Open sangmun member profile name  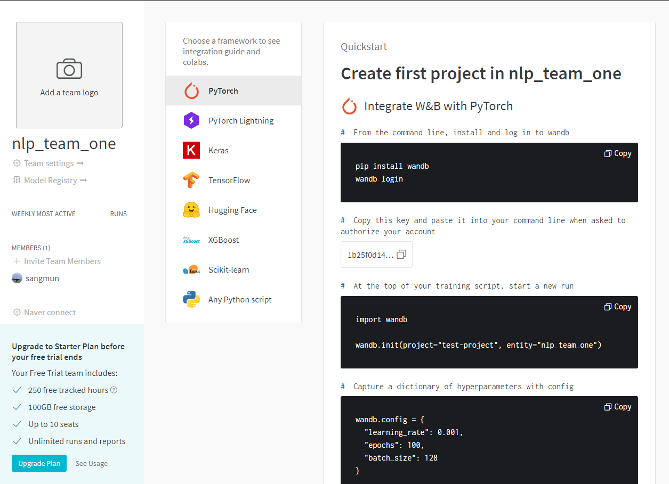pyautogui.click(x=42, y=278)
